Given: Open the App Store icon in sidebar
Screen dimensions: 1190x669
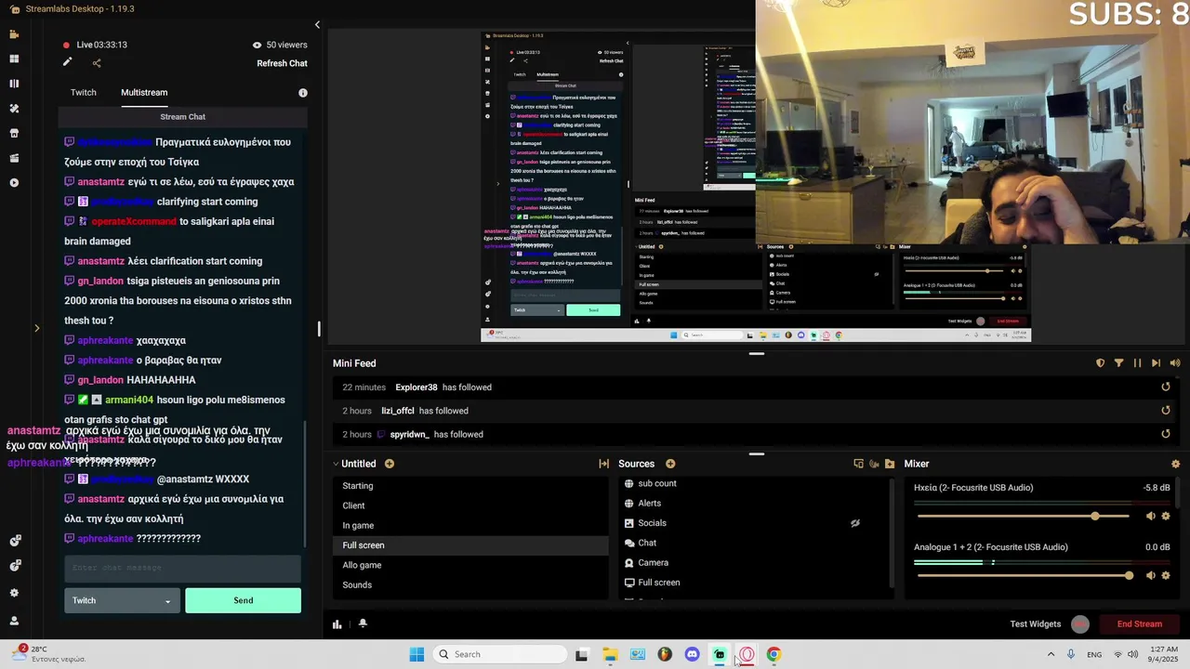Looking at the screenshot, I should pos(14,133).
